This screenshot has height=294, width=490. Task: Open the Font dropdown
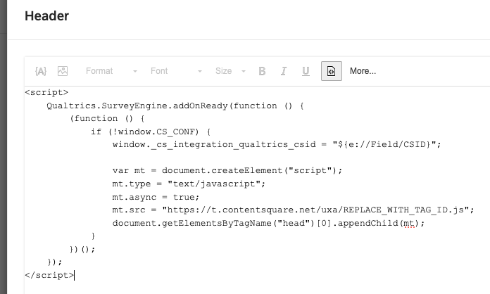coord(176,71)
